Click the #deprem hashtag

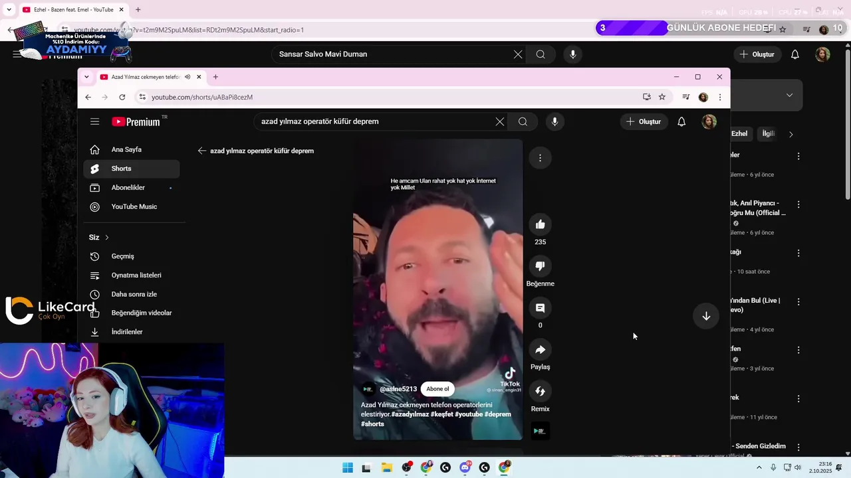[497, 414]
